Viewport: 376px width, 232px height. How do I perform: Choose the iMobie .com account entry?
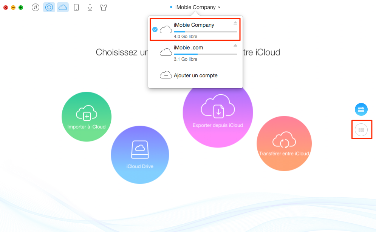point(195,52)
